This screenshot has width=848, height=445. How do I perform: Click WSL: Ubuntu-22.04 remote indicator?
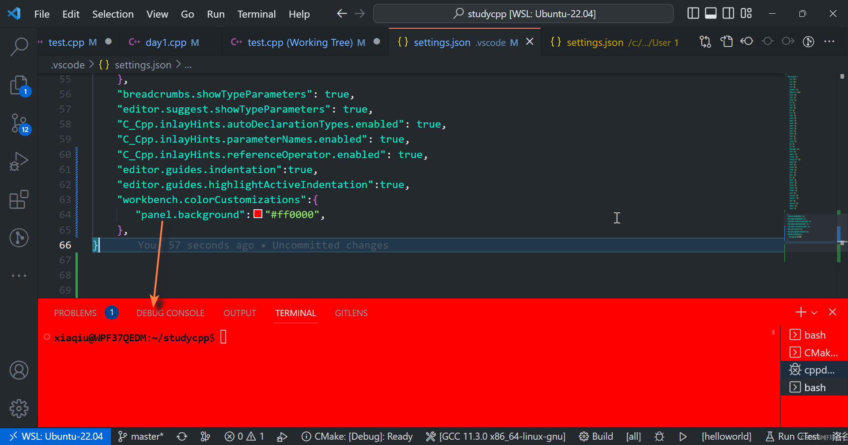(56, 437)
